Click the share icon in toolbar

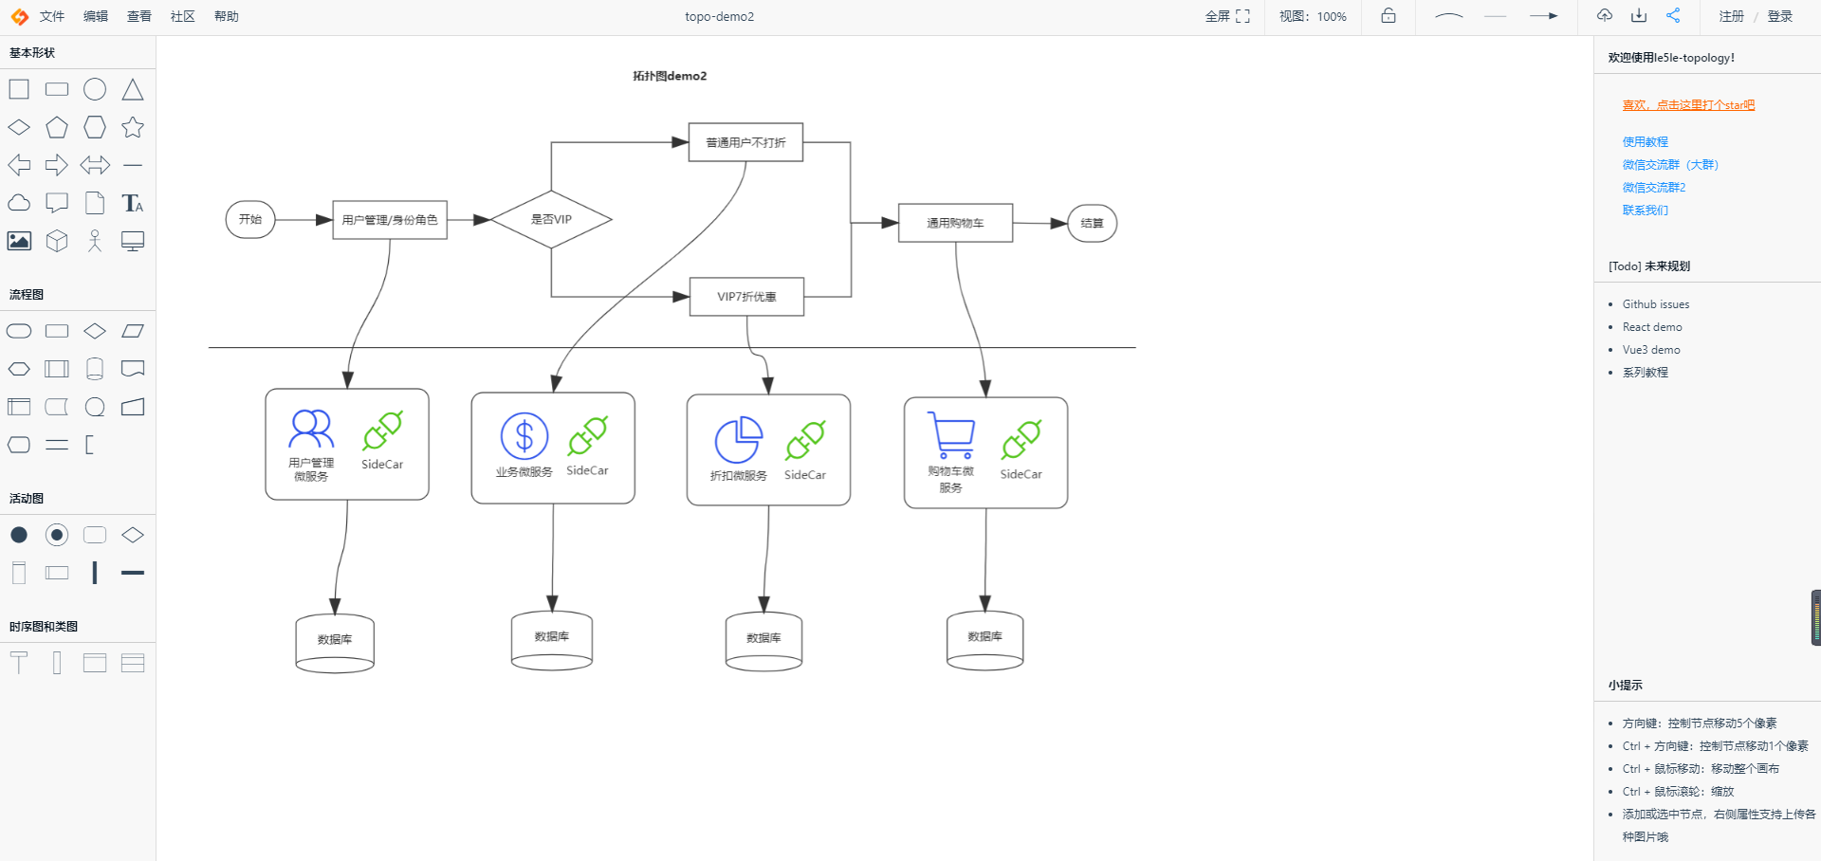1673,15
